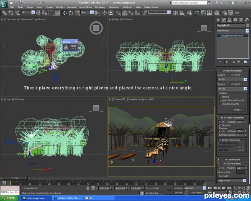Toggle Window/Crossing selection mode
This screenshot has width=251, height=201.
pyautogui.click(x=57, y=13)
